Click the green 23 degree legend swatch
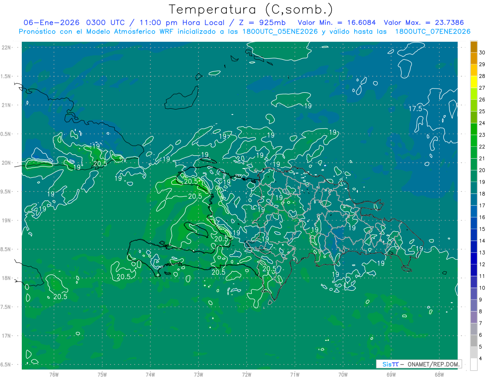The image size is (493, 380). [x=474, y=129]
